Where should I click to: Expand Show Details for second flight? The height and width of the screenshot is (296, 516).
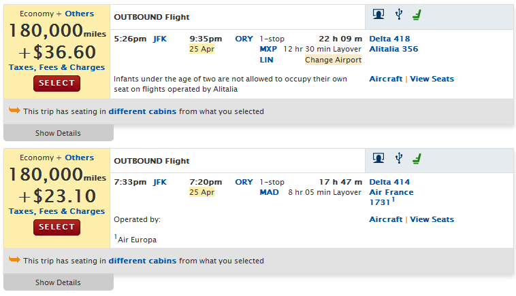(59, 282)
